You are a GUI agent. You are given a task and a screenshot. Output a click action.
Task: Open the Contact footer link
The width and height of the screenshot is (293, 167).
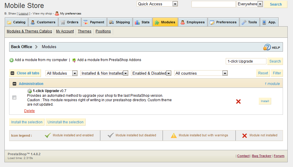[243, 156]
